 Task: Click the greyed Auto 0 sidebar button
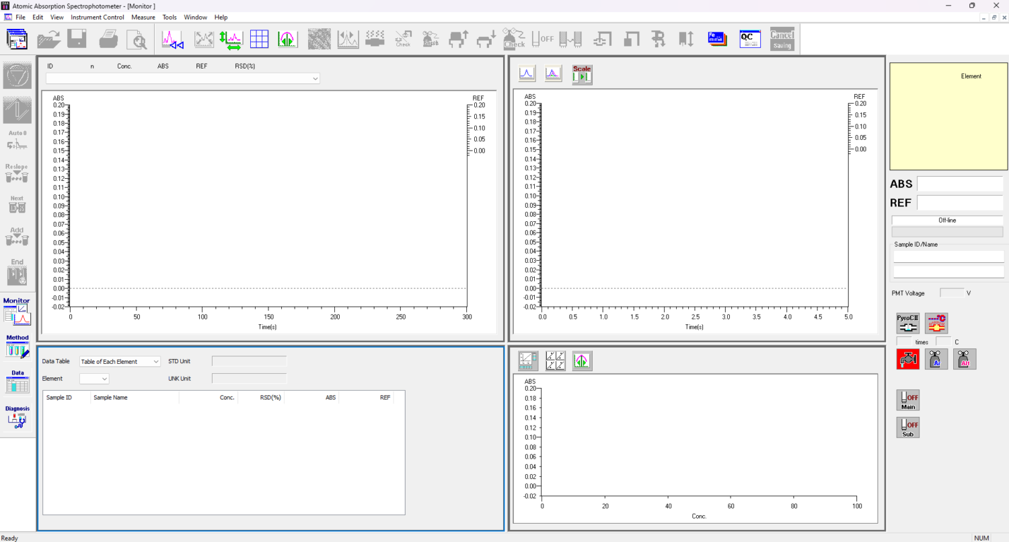pyautogui.click(x=17, y=140)
